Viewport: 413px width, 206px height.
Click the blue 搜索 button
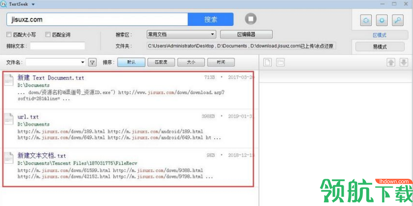click(211, 19)
